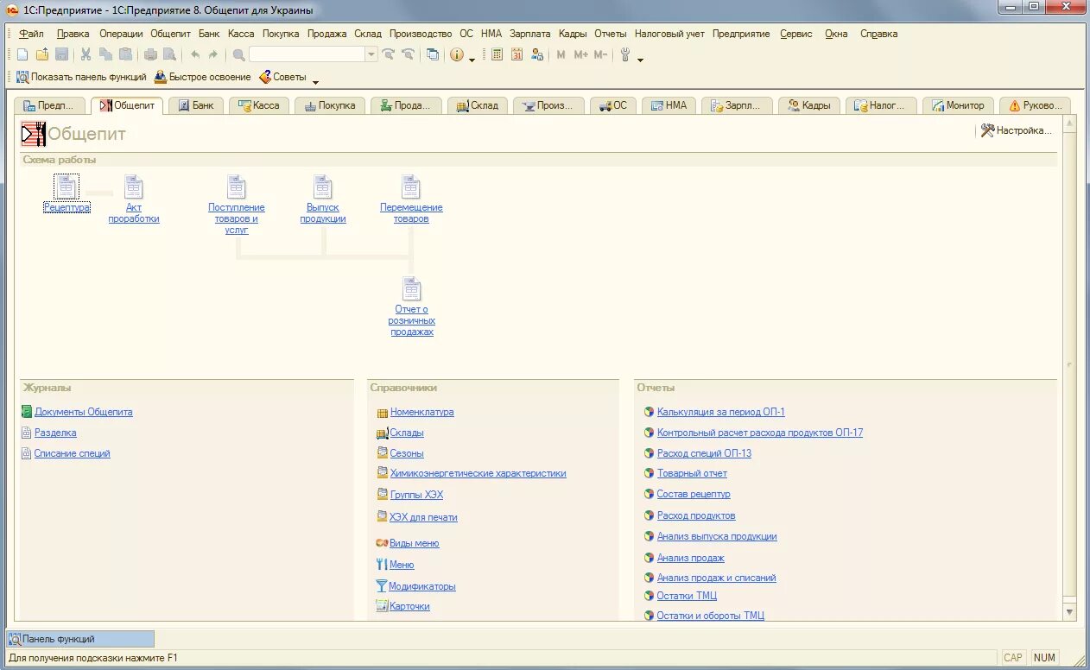Image resolution: width=1090 pixels, height=670 pixels.
Task: Switch to the Касса tab
Action: click(x=258, y=105)
